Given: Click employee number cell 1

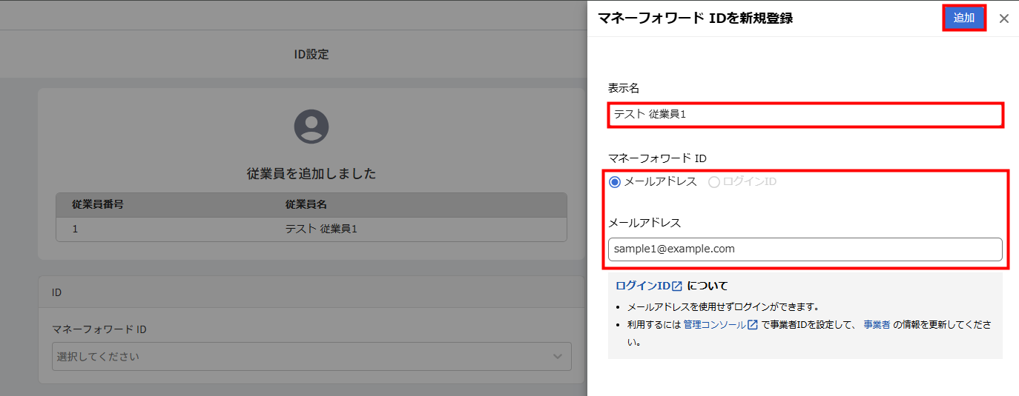Looking at the screenshot, I should 75,229.
